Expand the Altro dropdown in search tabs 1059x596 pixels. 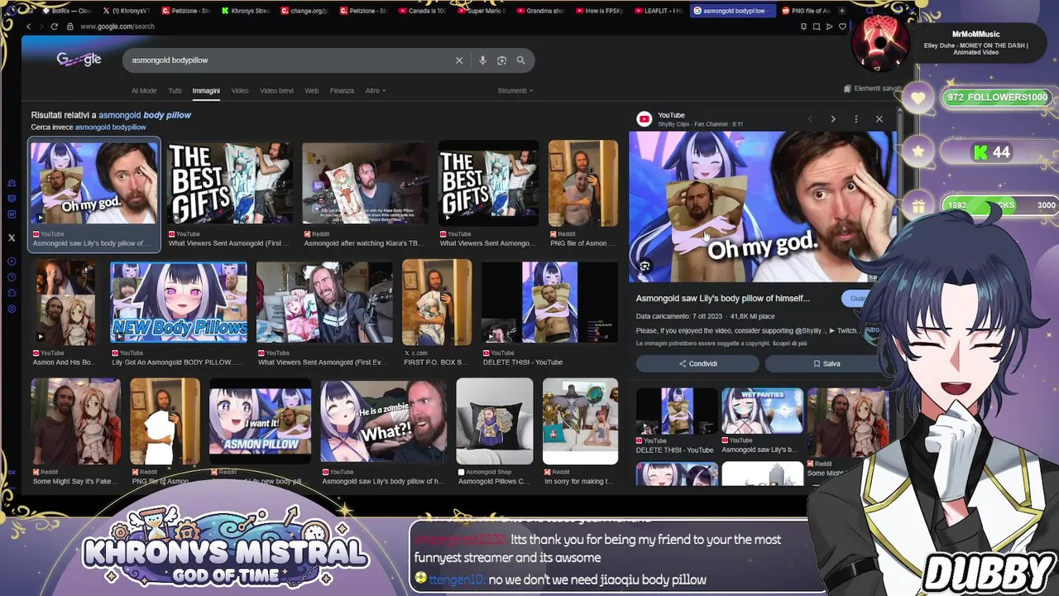[376, 91]
